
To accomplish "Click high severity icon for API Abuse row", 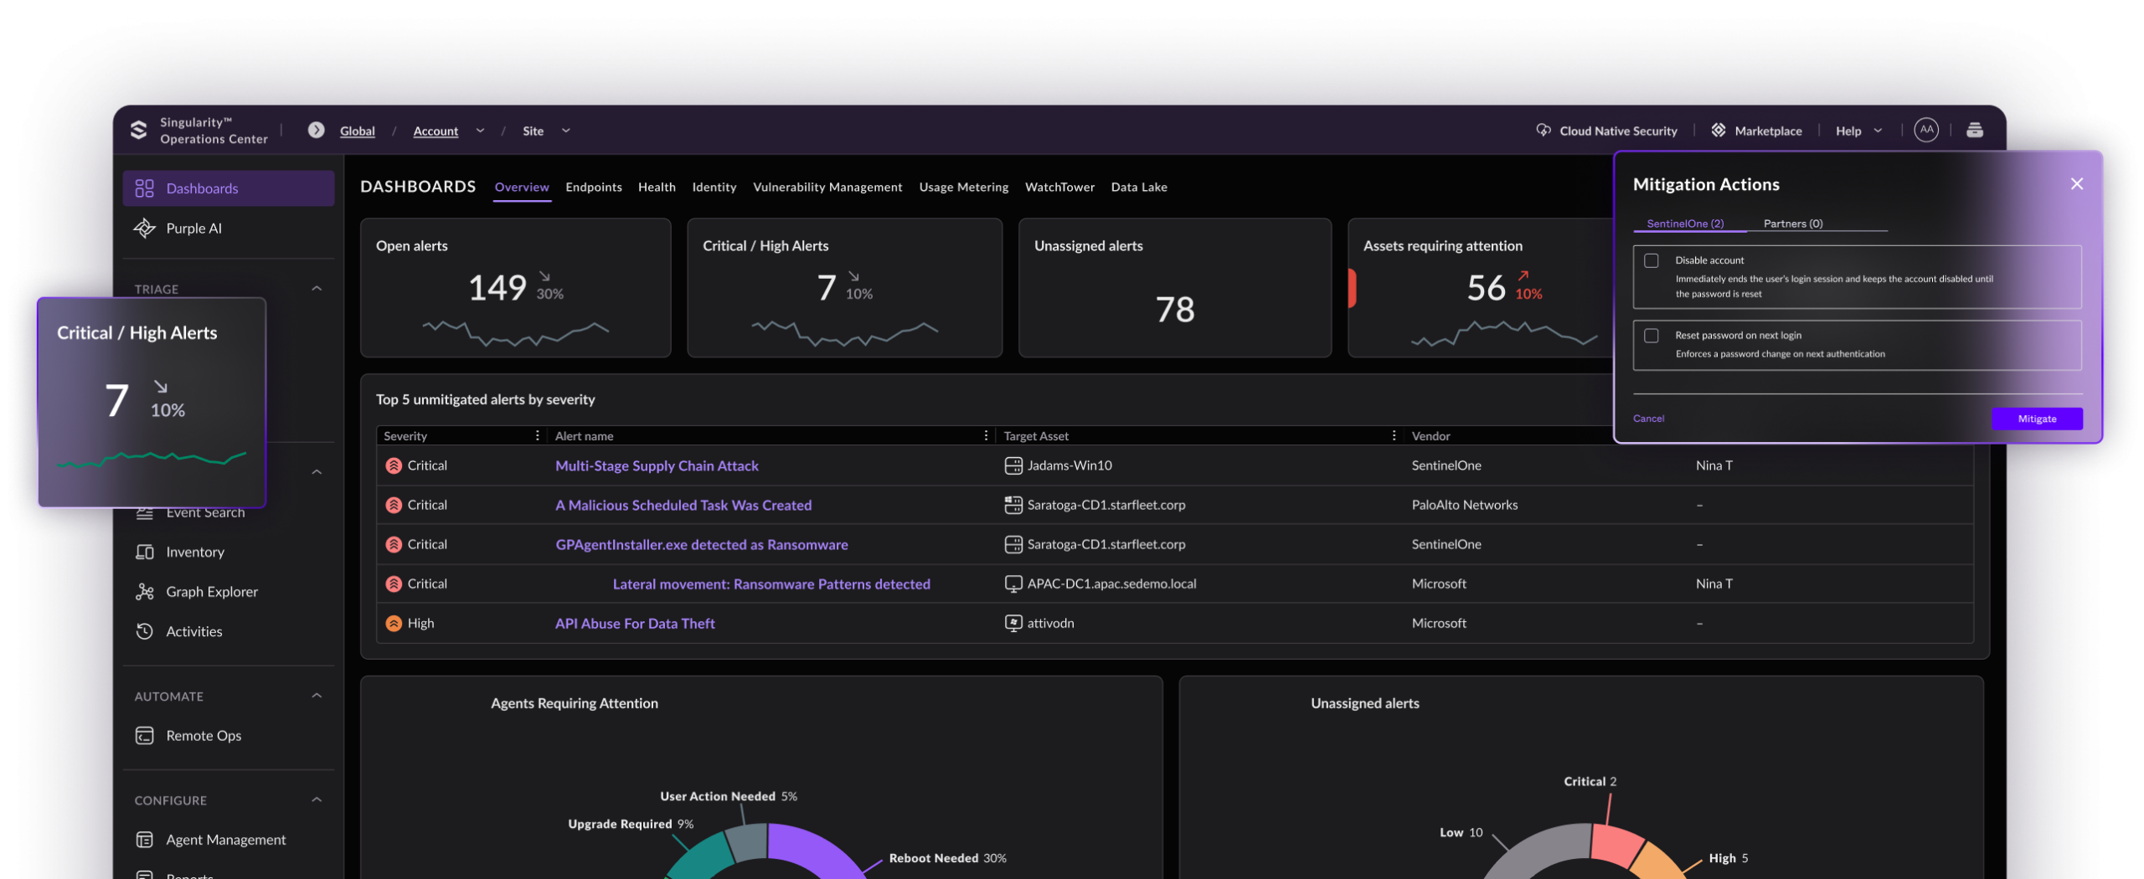I will tap(393, 623).
